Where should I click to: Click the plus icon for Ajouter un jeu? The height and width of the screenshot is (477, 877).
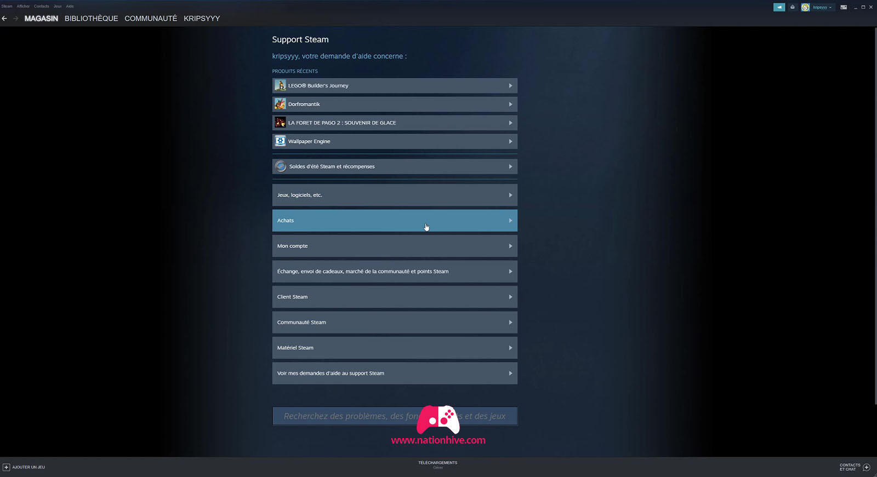pos(6,467)
